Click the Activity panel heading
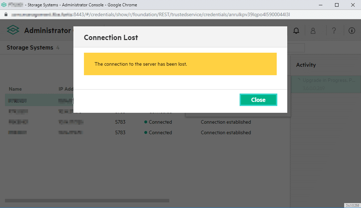Screen dimensions: 361x208 pyautogui.click(x=306, y=65)
